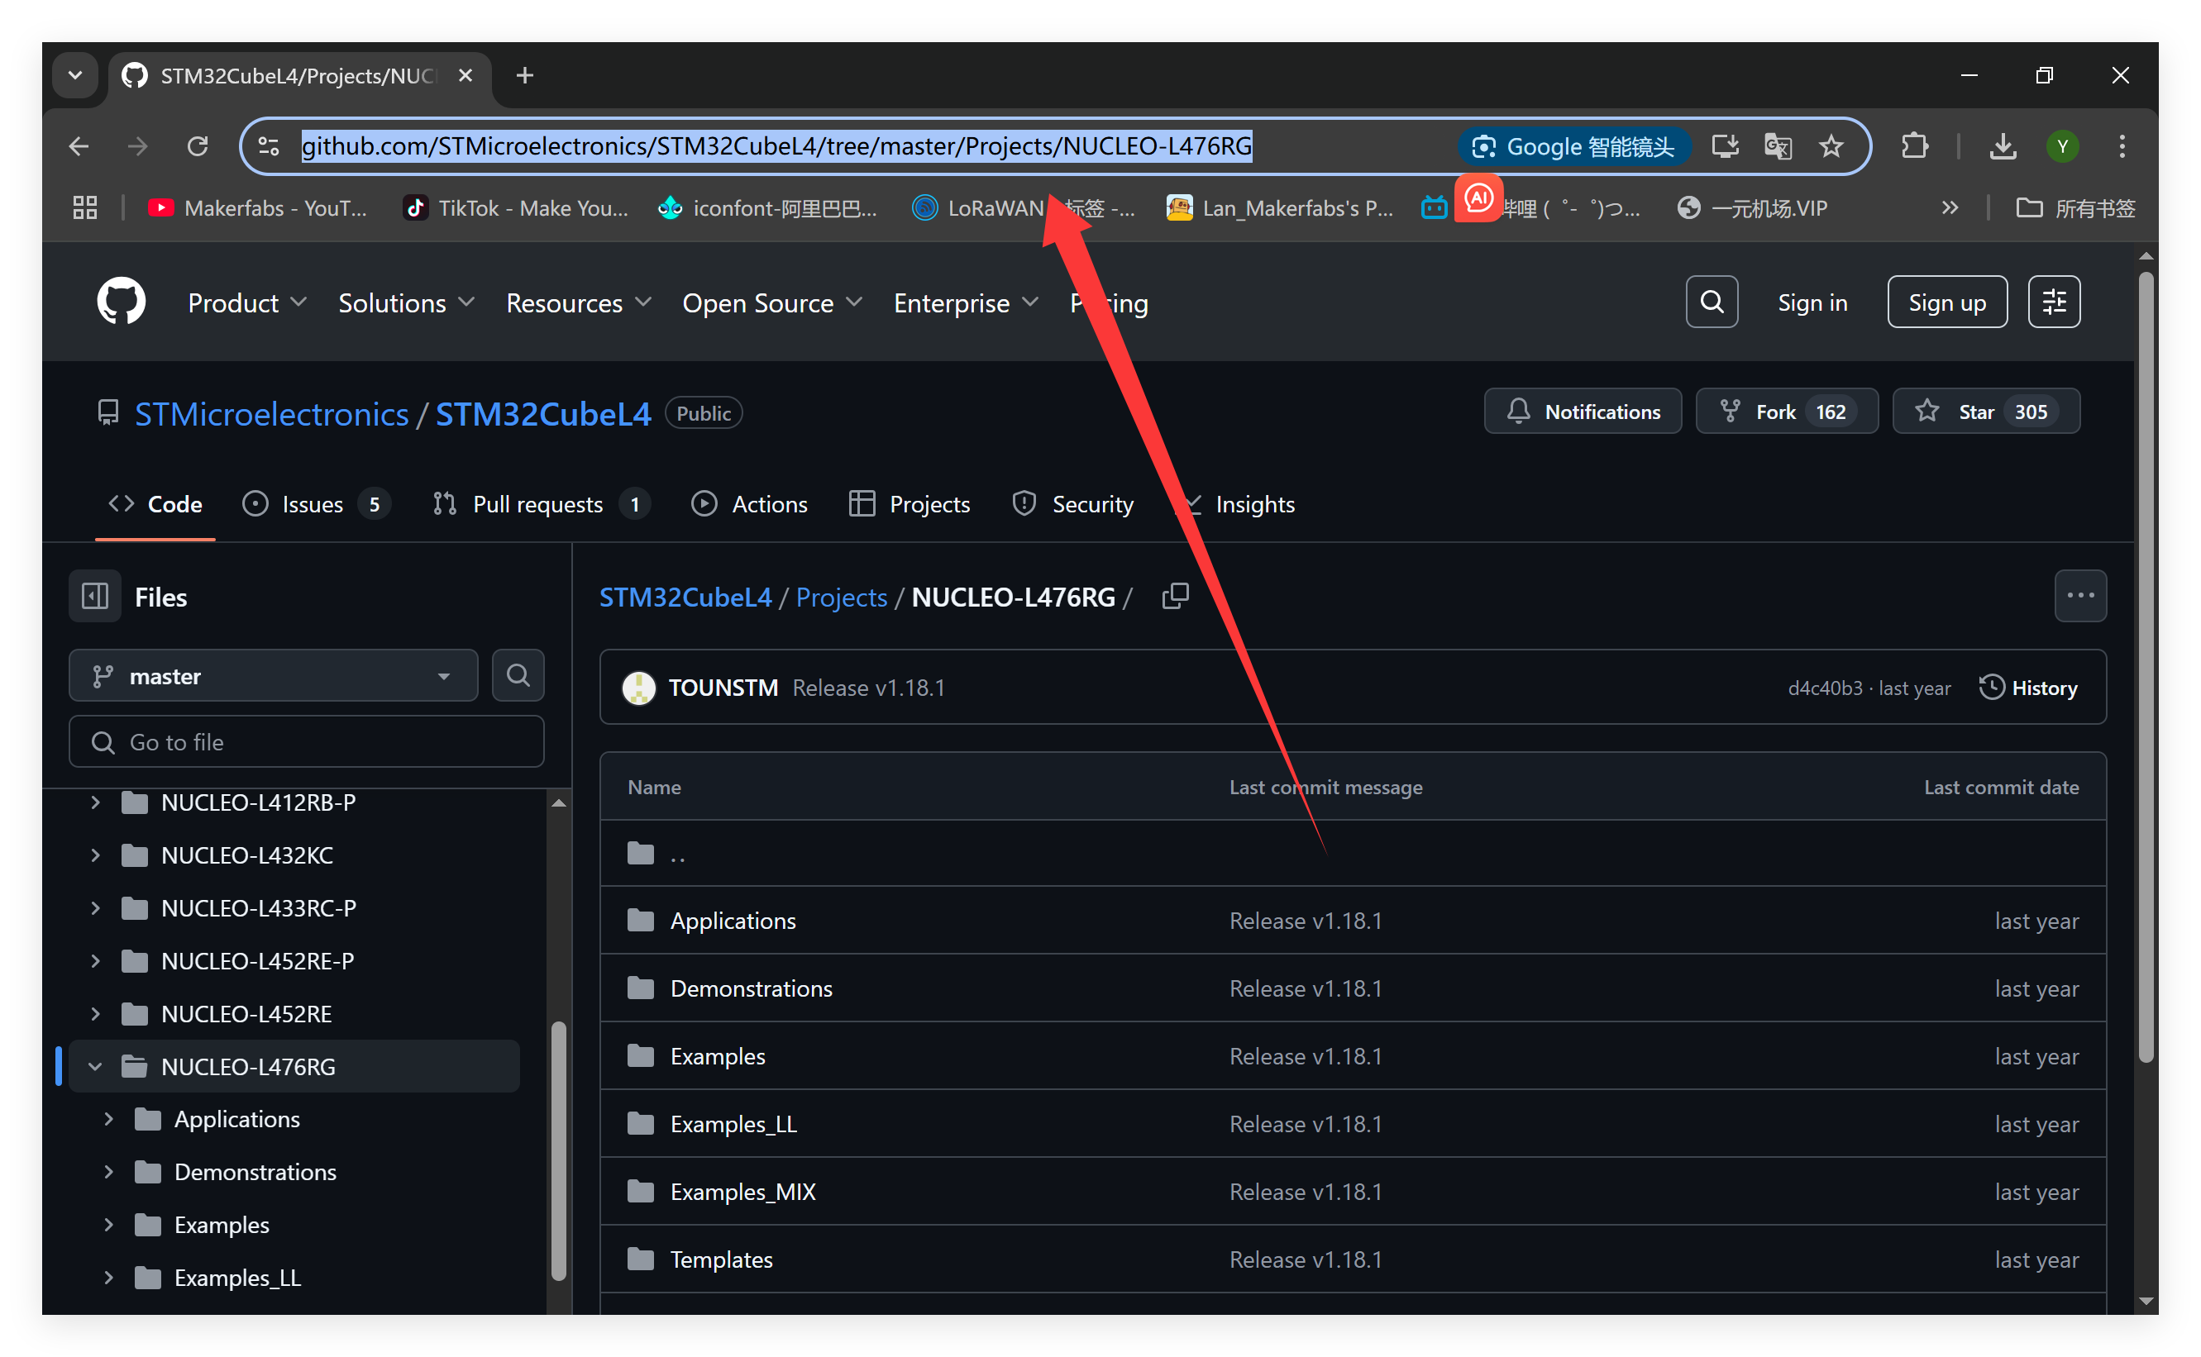Screen dimensions: 2201x1357
Task: Open the appearance settings sliders button
Action: (2054, 302)
